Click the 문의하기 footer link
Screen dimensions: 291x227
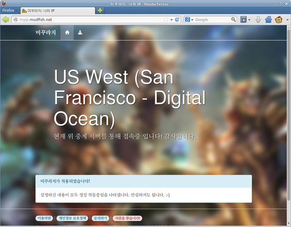click(x=100, y=218)
